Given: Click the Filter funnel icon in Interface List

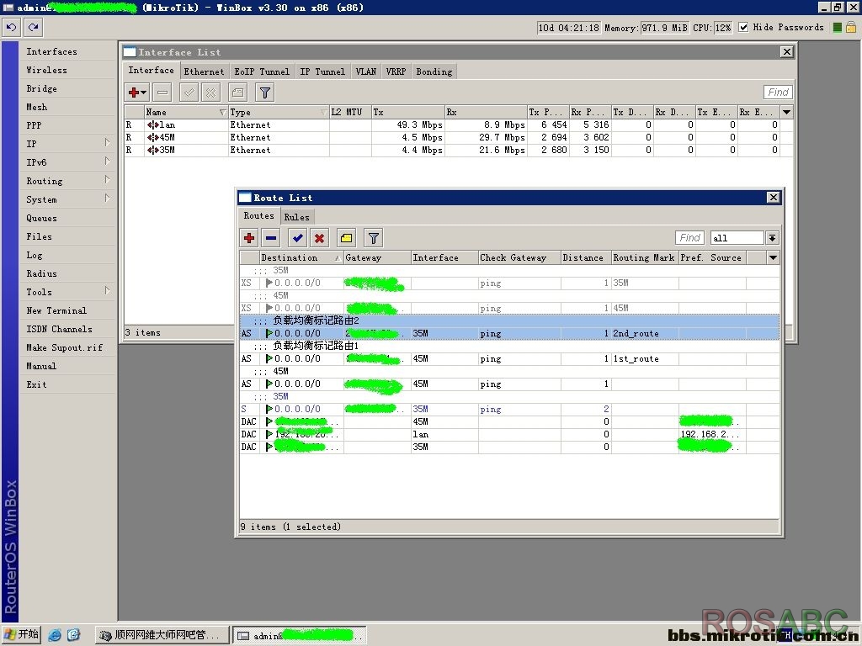Looking at the screenshot, I should pos(265,93).
